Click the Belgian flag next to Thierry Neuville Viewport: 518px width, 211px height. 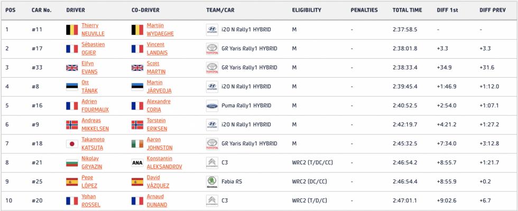[72, 30]
